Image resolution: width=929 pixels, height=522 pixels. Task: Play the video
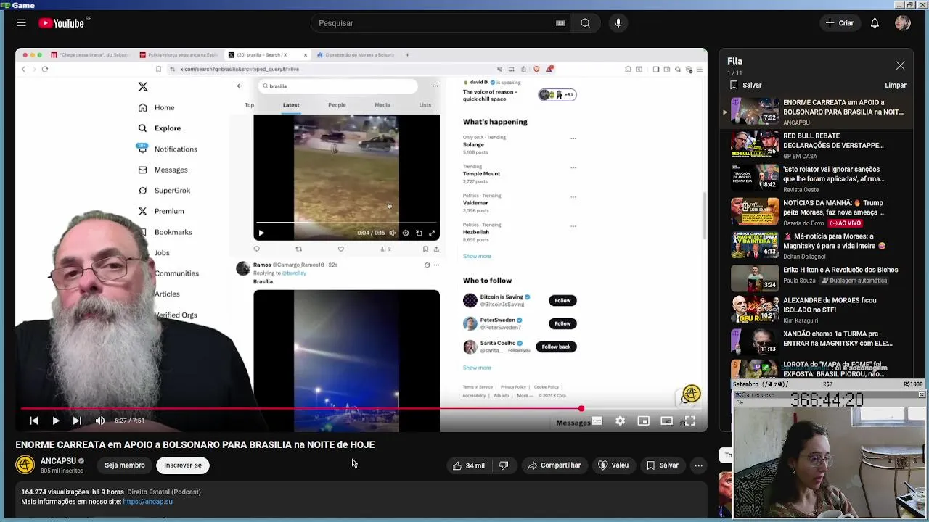tap(56, 420)
